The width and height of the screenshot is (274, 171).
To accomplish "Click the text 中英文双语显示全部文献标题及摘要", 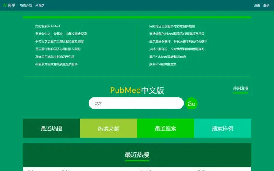I will [60, 41].
